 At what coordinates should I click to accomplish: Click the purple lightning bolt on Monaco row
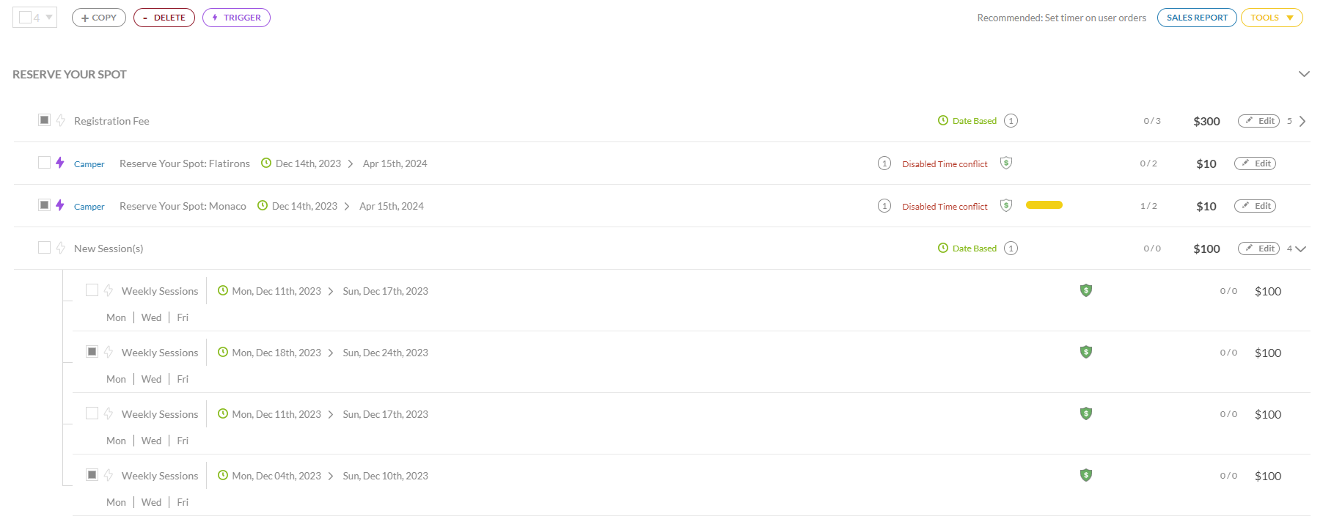point(60,205)
